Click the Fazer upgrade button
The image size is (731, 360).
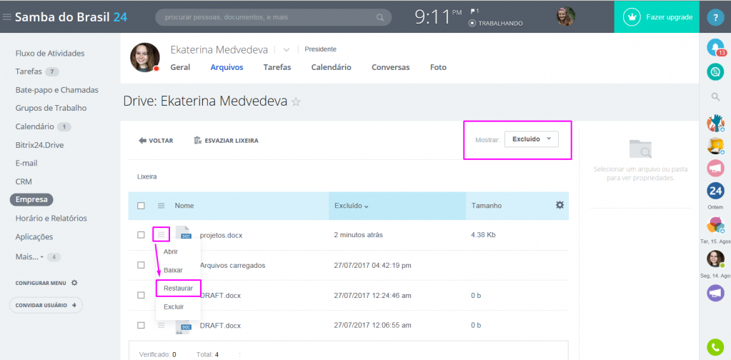pyautogui.click(x=657, y=16)
